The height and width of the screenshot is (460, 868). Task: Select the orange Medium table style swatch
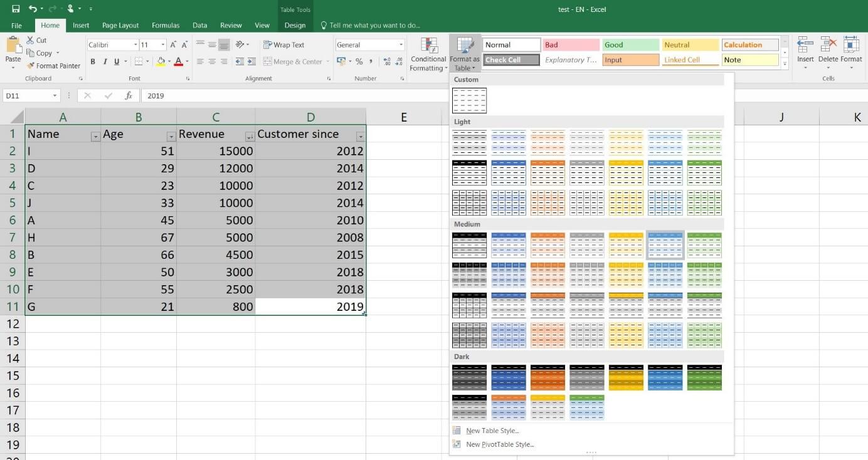coord(548,244)
